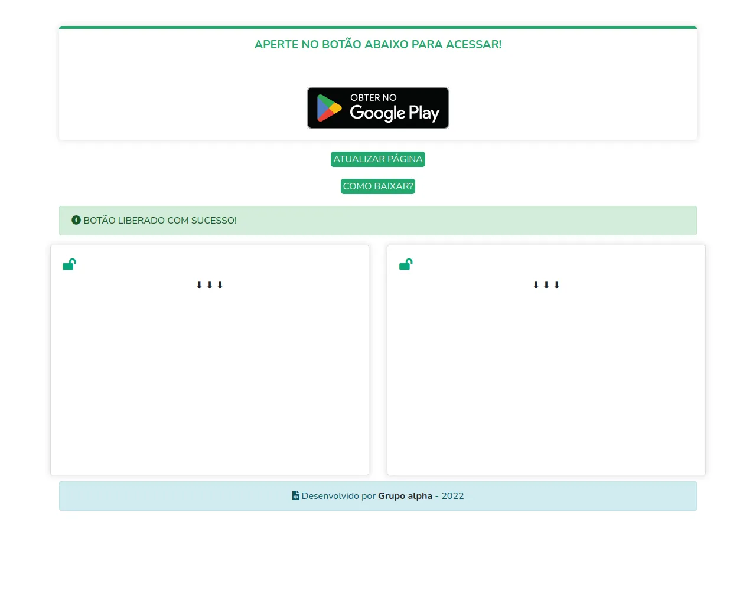Click the middle down-arrow icon in the right card
756x604 pixels.
[546, 284]
